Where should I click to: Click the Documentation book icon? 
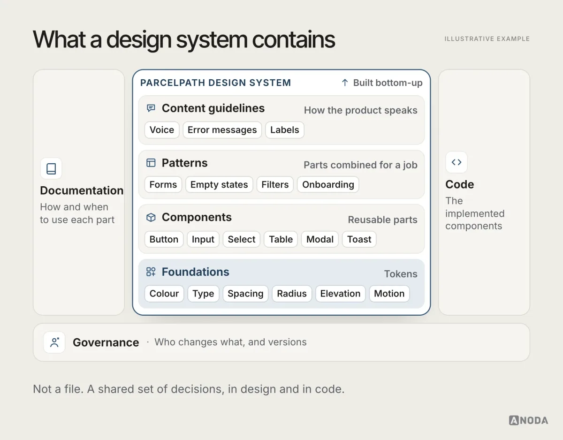click(51, 168)
